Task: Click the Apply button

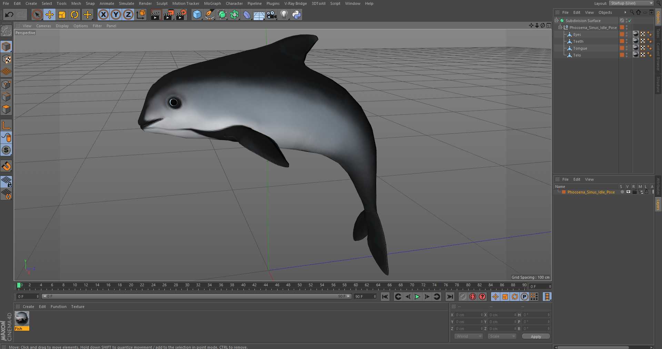Action: (x=536, y=337)
